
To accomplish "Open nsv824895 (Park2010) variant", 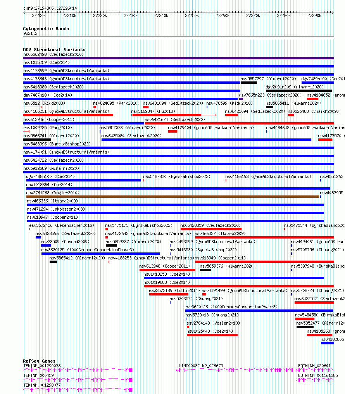I will [116, 103].
